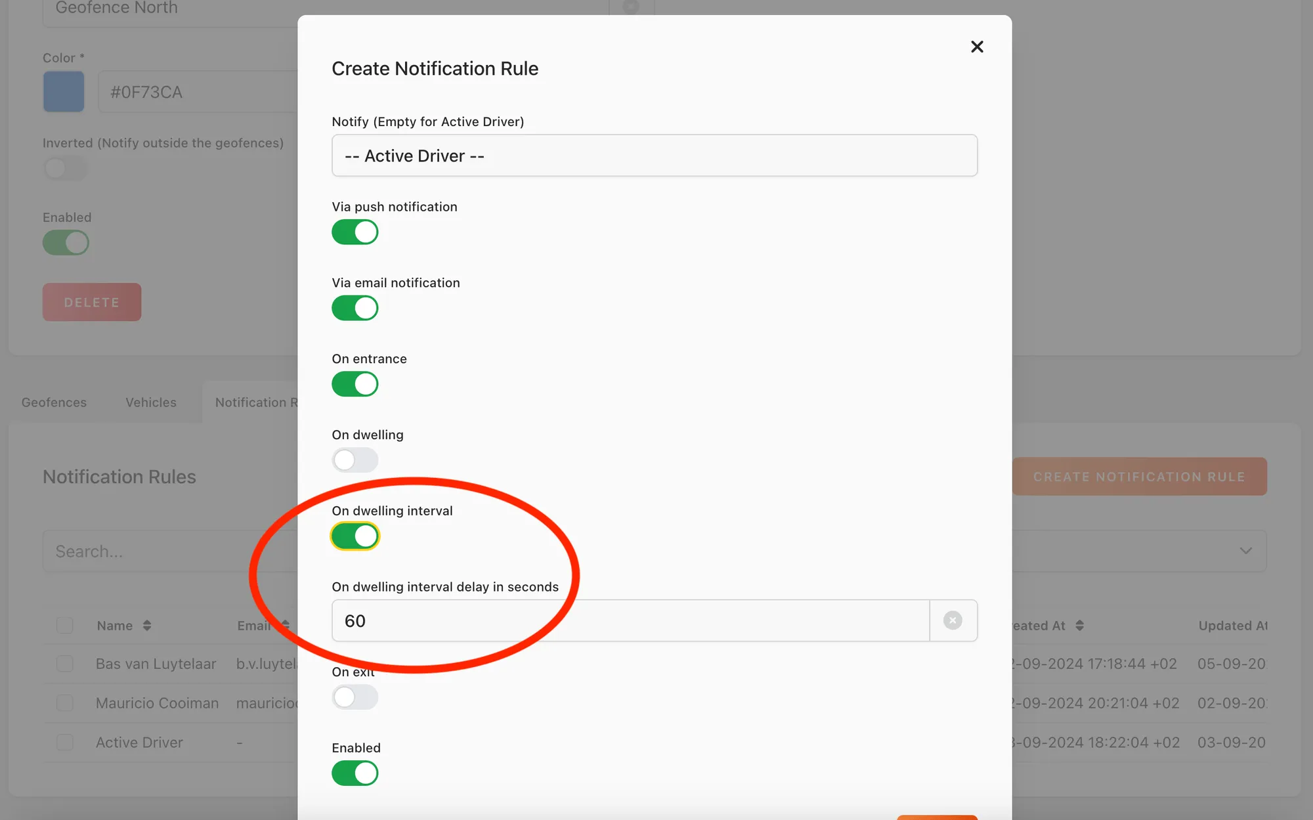1313x820 pixels.
Task: Check the Active Driver row checkbox
Action: pos(64,743)
